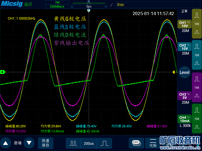Screen dimensions: 202x151
Task: Tap the 快速保存 quick save button
Action: pos(45,143)
